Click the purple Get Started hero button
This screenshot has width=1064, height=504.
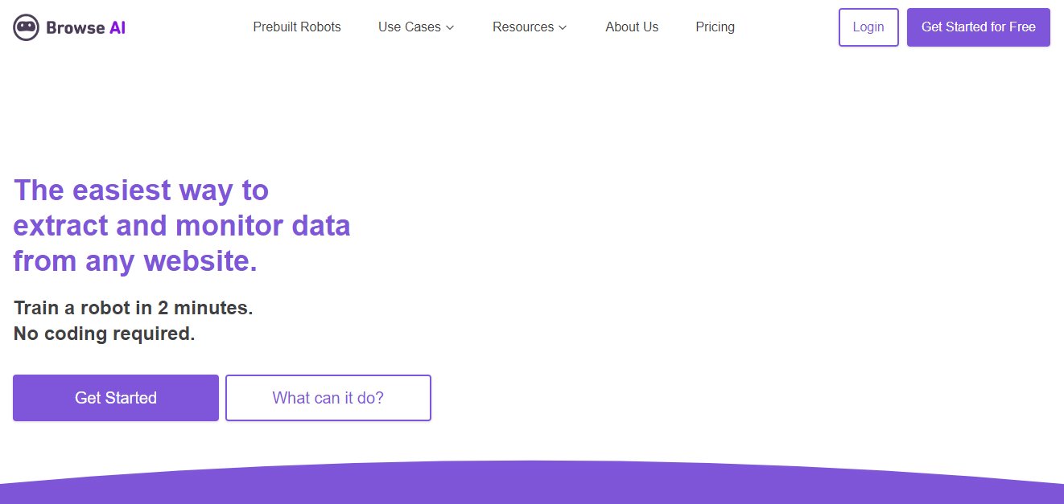pyautogui.click(x=115, y=397)
